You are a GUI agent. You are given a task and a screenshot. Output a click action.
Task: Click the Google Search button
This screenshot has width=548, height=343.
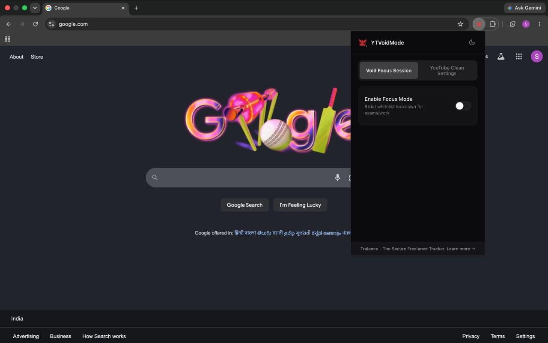pos(244,205)
